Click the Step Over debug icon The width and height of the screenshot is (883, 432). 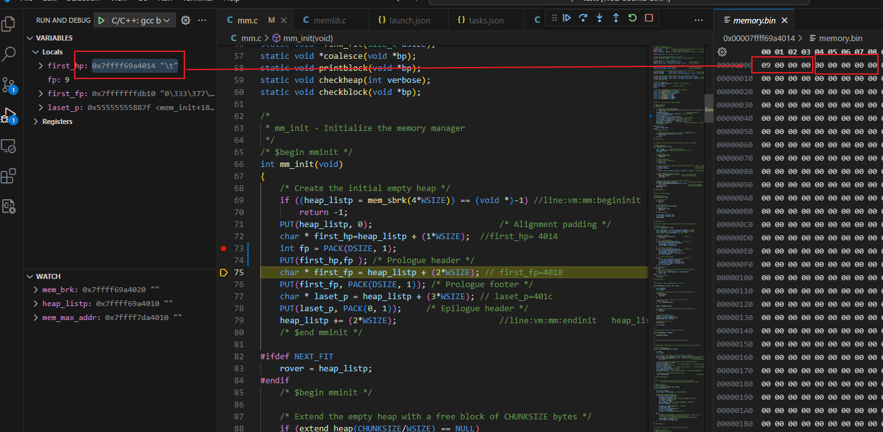click(x=583, y=18)
